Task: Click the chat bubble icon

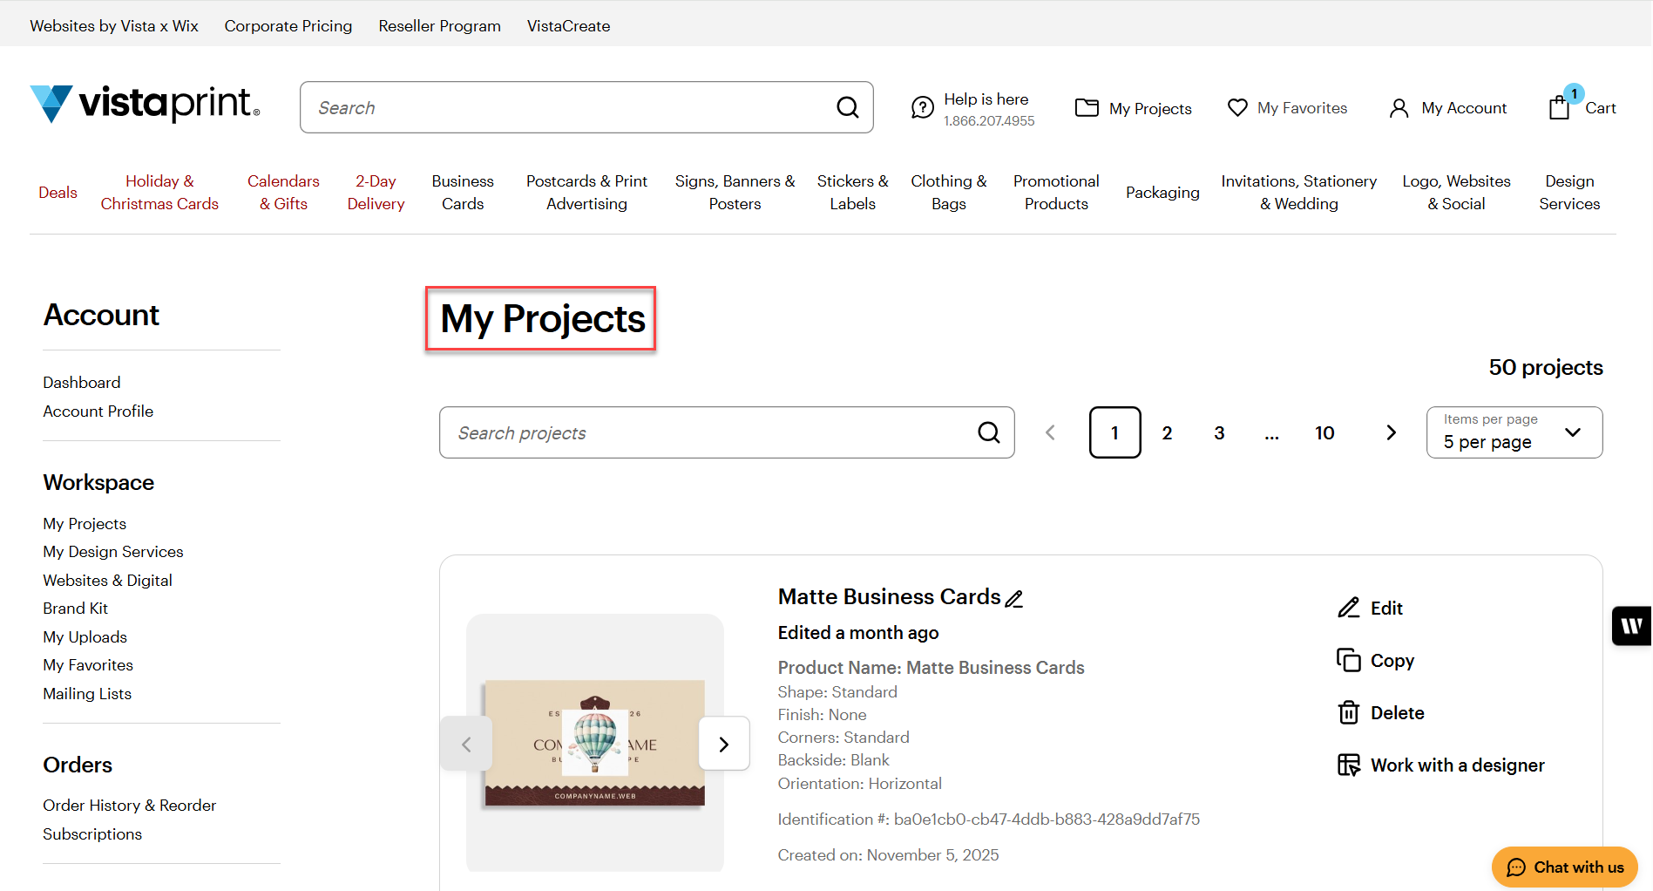Action: 1516,867
